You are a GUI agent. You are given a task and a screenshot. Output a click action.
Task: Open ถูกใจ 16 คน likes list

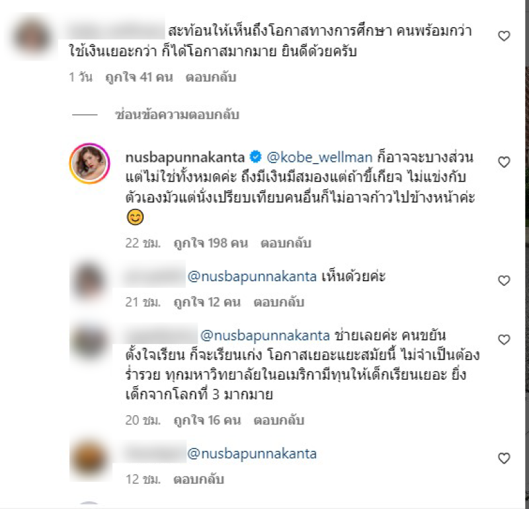(x=207, y=421)
